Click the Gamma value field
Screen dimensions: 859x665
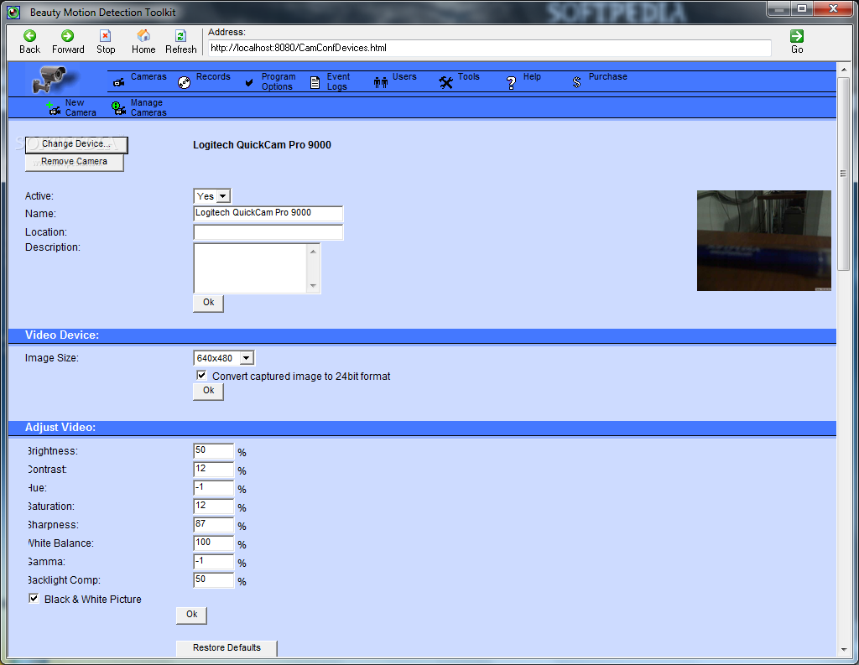coord(214,562)
